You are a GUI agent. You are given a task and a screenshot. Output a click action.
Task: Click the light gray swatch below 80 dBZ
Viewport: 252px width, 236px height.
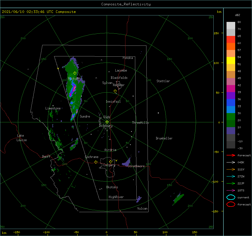231,26
